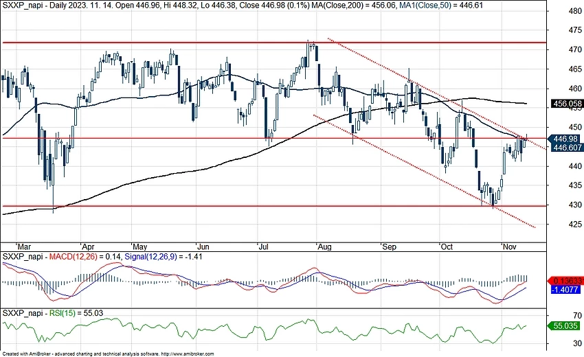The image size is (584, 357).
Task: Jump to the Mar marker on time axis
Action: pos(26,246)
